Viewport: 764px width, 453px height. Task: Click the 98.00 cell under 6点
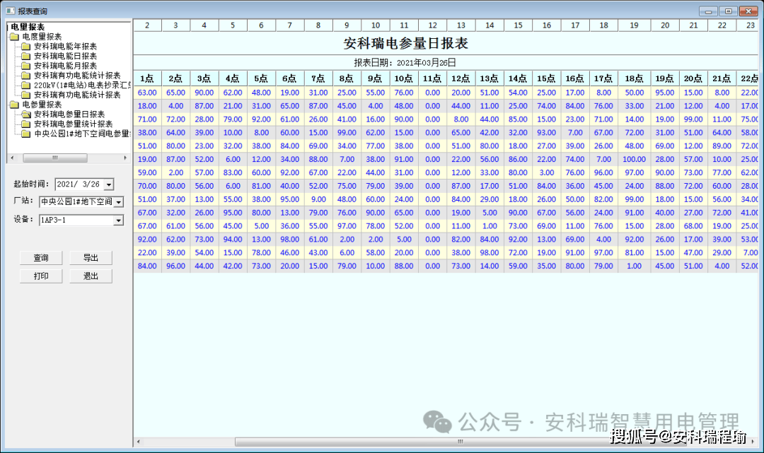(290, 239)
